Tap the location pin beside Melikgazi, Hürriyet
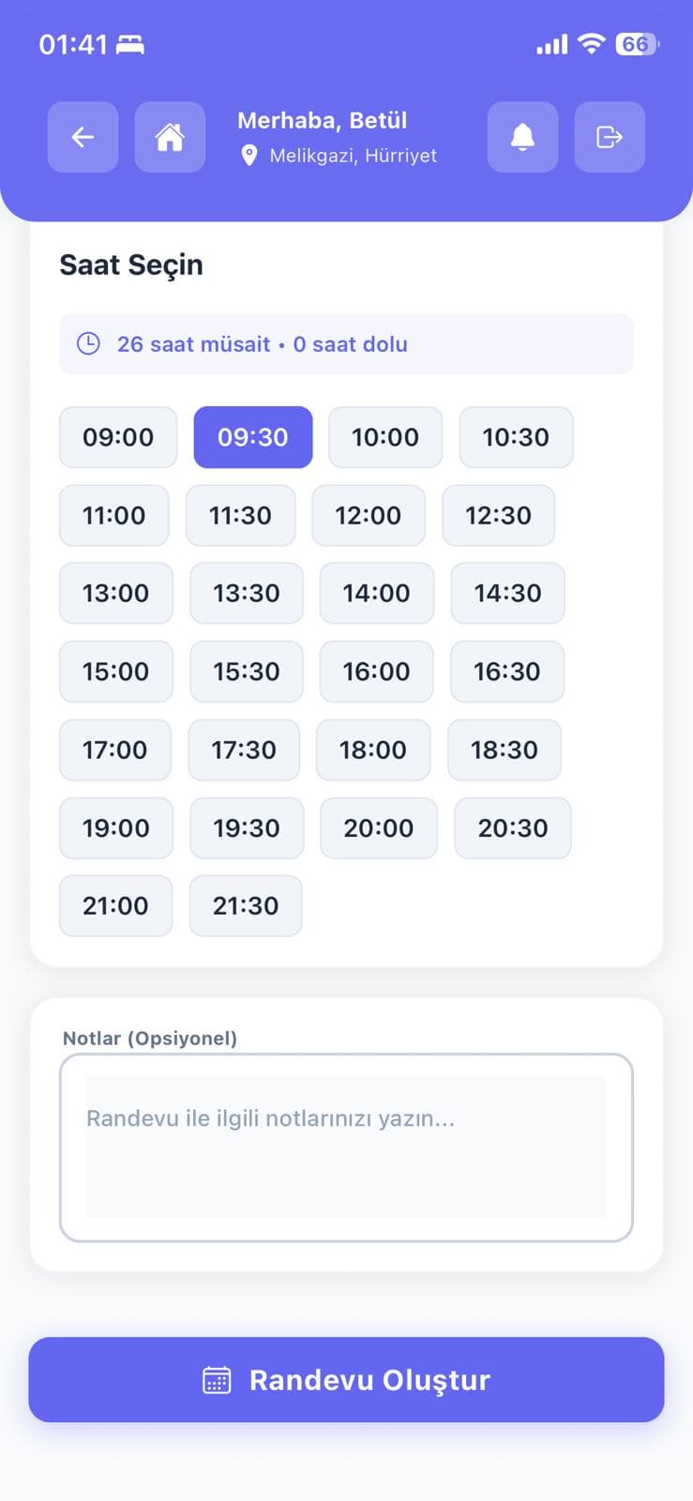Screen dimensions: 693x1501 pyautogui.click(x=249, y=155)
